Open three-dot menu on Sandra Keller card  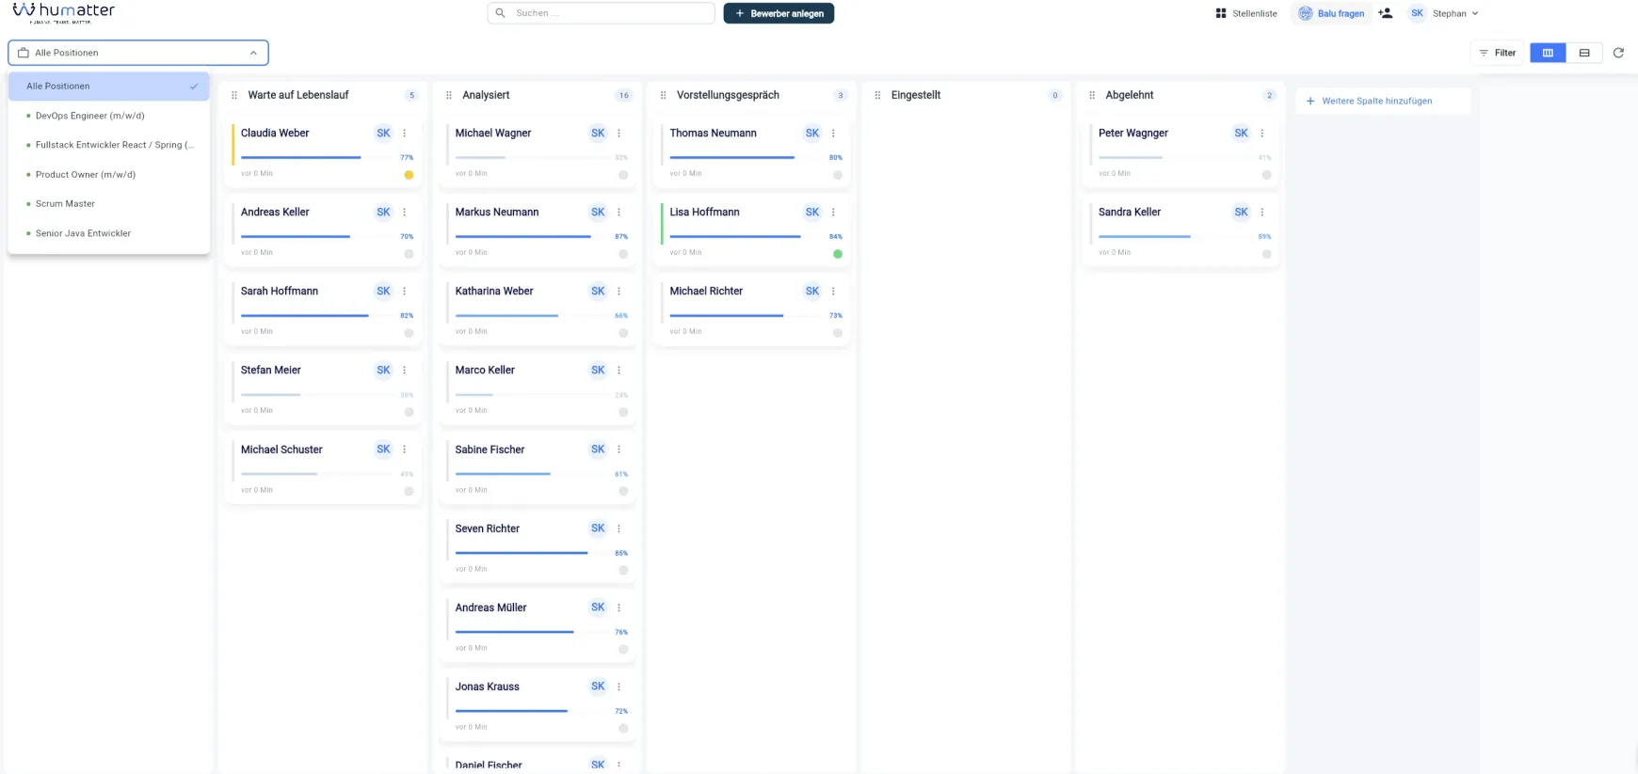[1262, 213]
